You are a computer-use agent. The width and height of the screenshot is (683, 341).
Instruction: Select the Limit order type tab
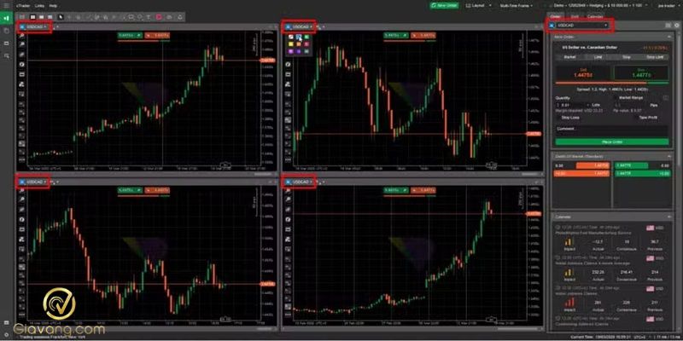click(598, 57)
